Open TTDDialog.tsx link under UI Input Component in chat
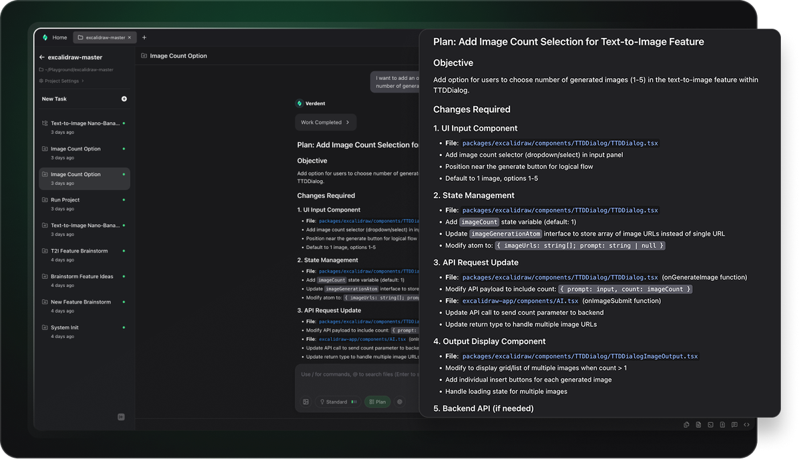Viewport: 801px width, 459px height. tap(368, 221)
